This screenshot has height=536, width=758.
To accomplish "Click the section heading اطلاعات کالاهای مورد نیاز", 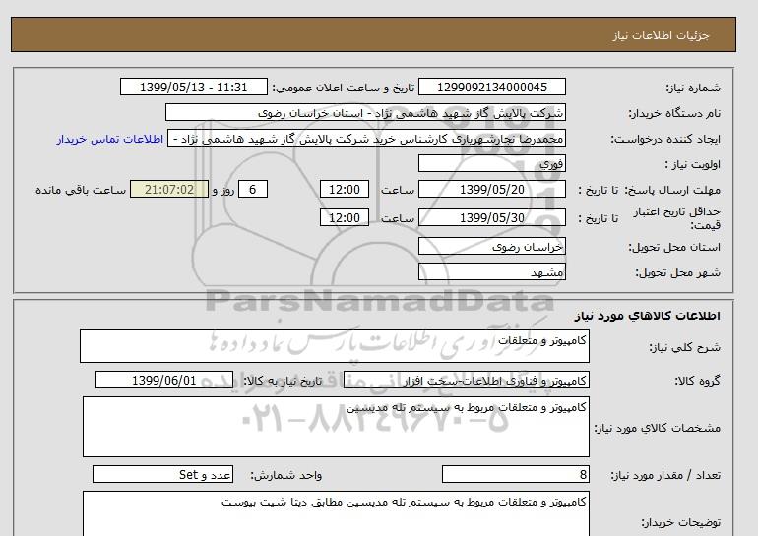I will (x=648, y=316).
